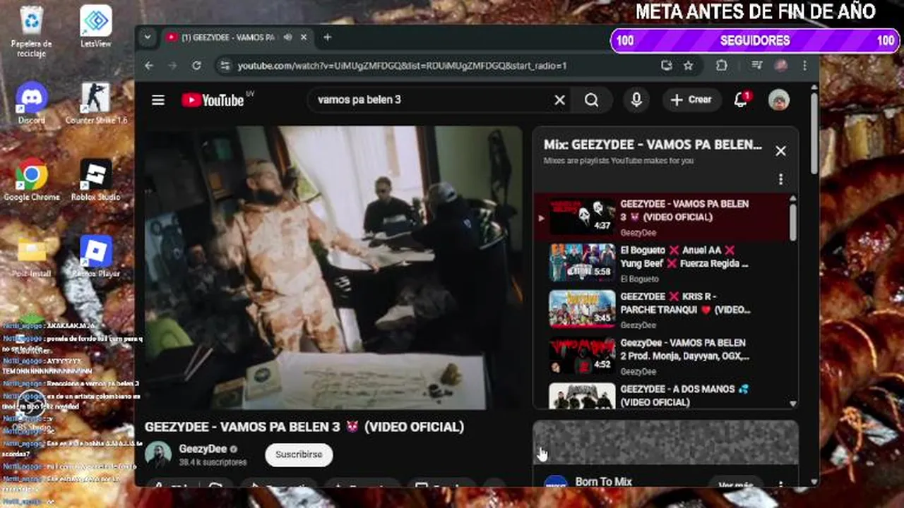Image resolution: width=904 pixels, height=508 pixels.
Task: Click the YouTube search magnifier button
Action: pos(592,100)
